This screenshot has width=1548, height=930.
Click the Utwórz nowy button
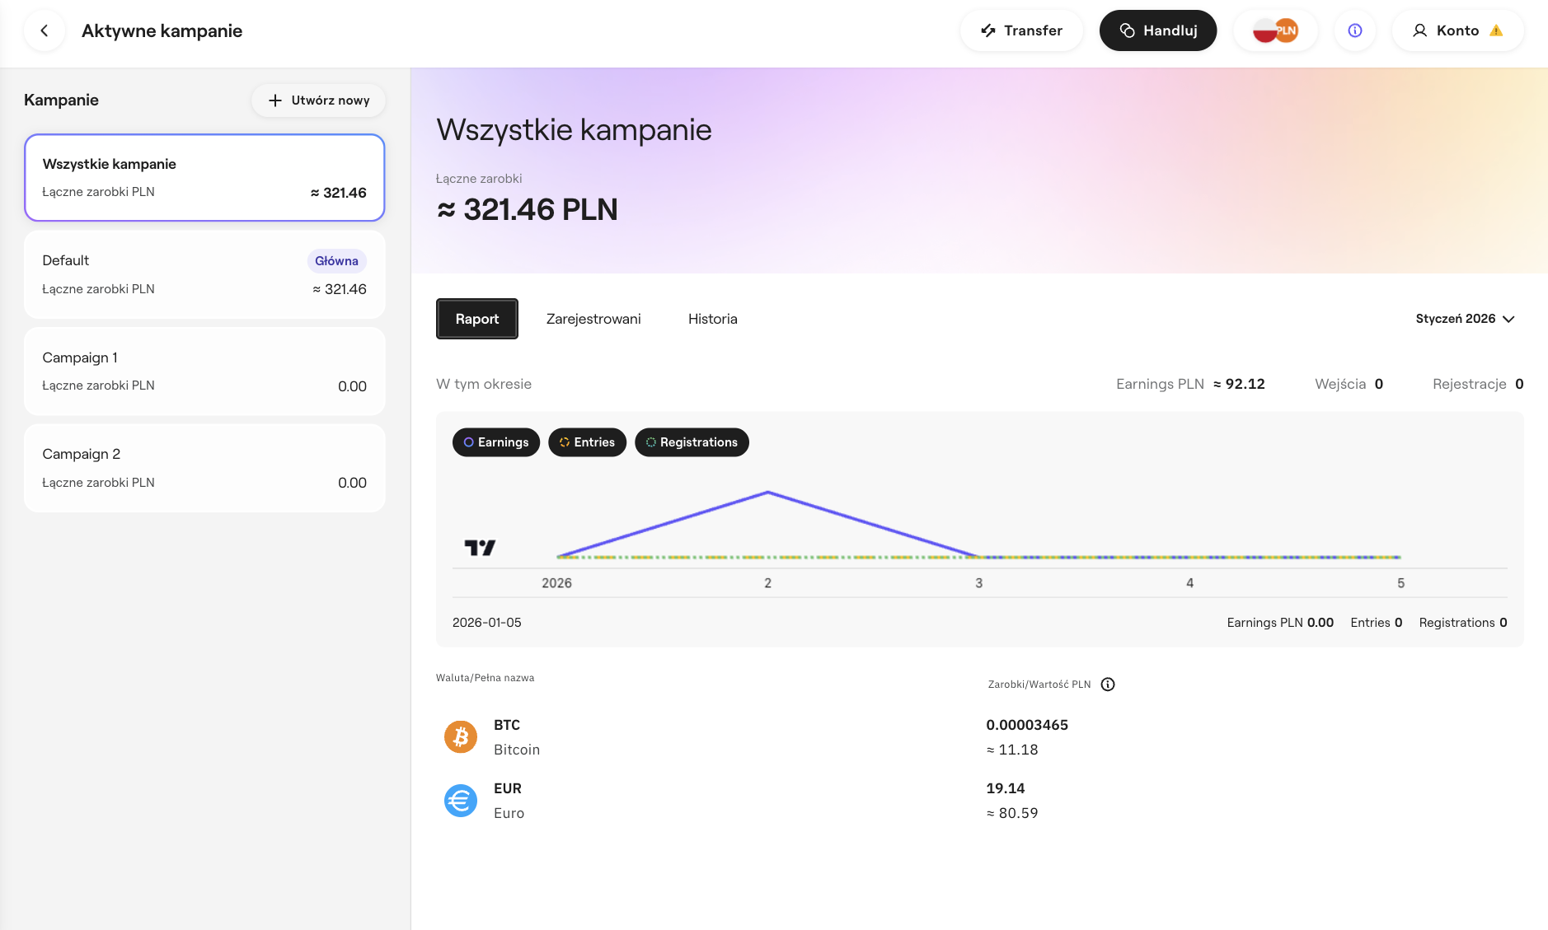tap(318, 100)
